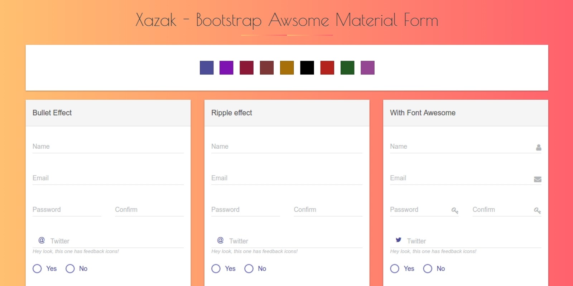Choose No radio in Bullet Effect form
The image size is (573, 286).
click(70, 268)
